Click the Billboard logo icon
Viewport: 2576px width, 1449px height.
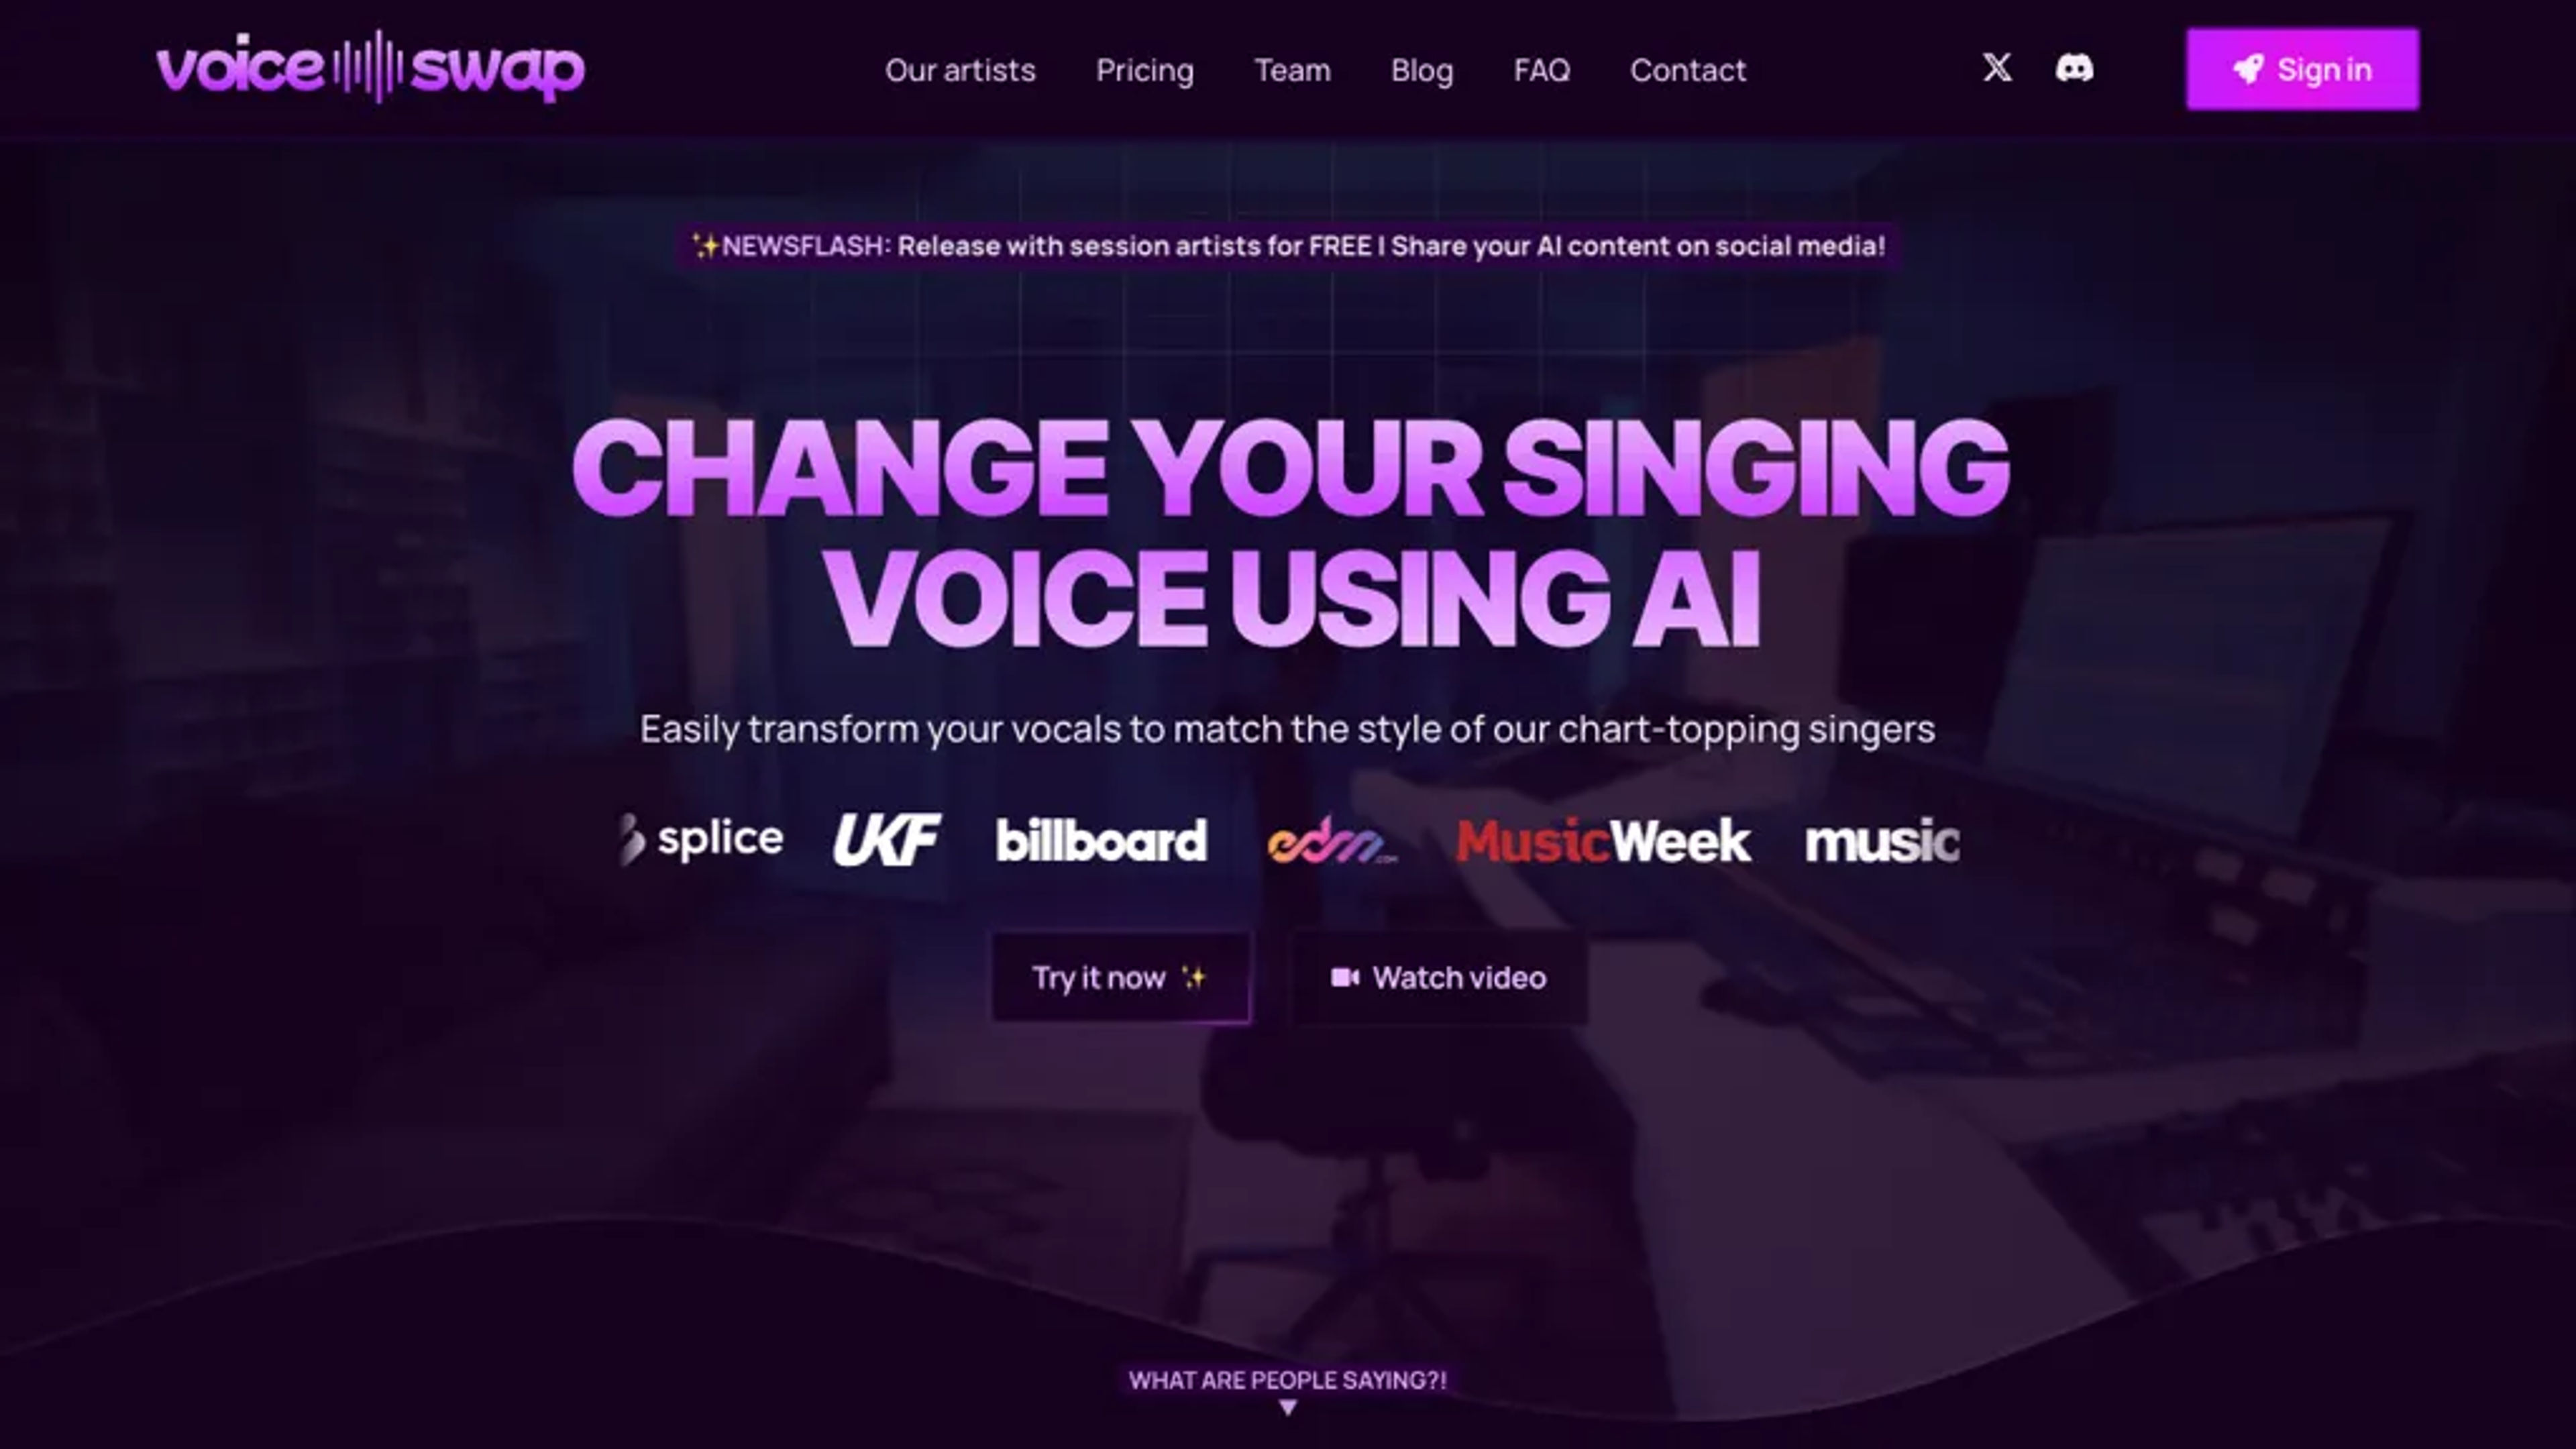point(1100,839)
